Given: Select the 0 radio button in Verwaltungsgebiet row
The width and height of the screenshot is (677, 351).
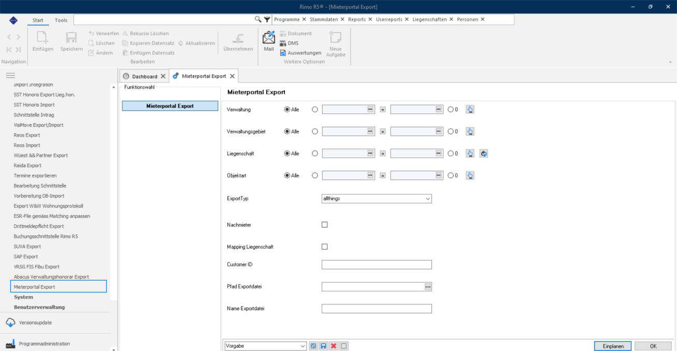Looking at the screenshot, I should [450, 131].
